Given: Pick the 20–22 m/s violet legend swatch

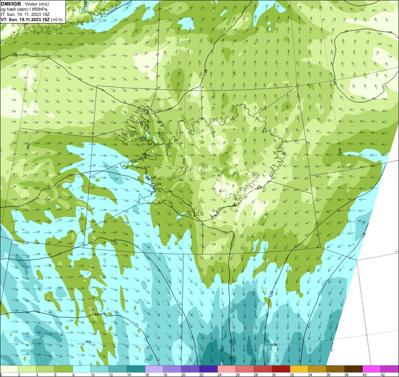Looking at the screenshot, I should coord(190,369).
